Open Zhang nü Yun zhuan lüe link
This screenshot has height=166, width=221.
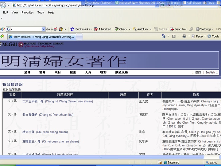click(48, 115)
